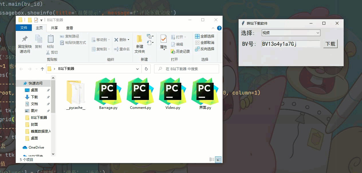Click Edit (编辑) in the ribbon

tap(177, 44)
